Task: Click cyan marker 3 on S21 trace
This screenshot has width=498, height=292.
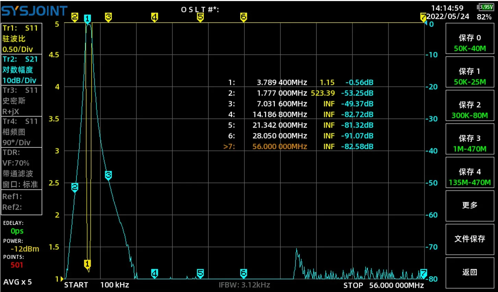Action: pyautogui.click(x=108, y=175)
